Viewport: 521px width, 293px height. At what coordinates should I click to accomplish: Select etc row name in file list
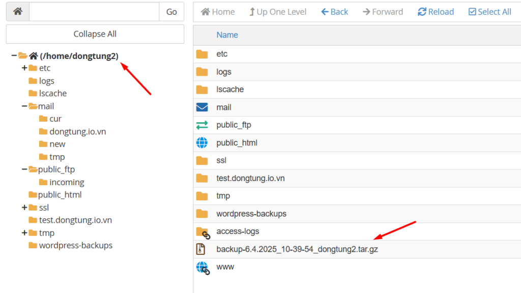222,54
